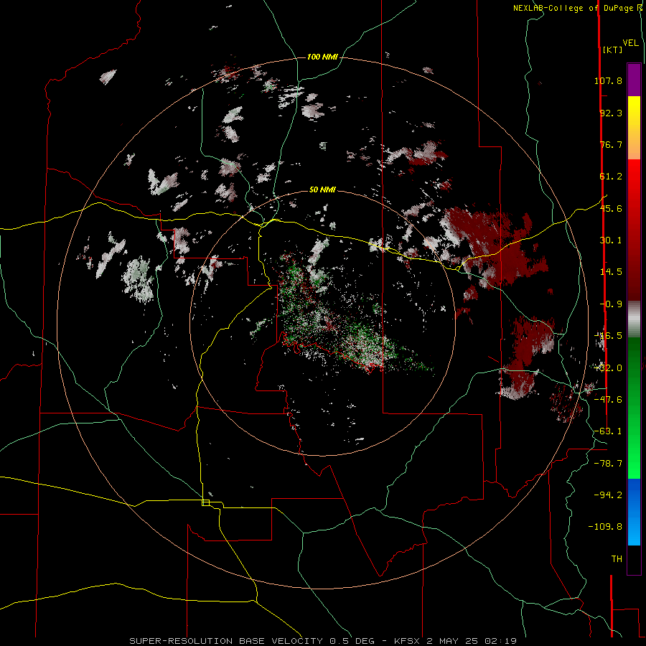Click the "50 NMI" range ring label

point(322,189)
